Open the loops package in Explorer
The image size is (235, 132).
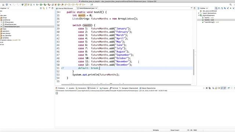pos(4,29)
